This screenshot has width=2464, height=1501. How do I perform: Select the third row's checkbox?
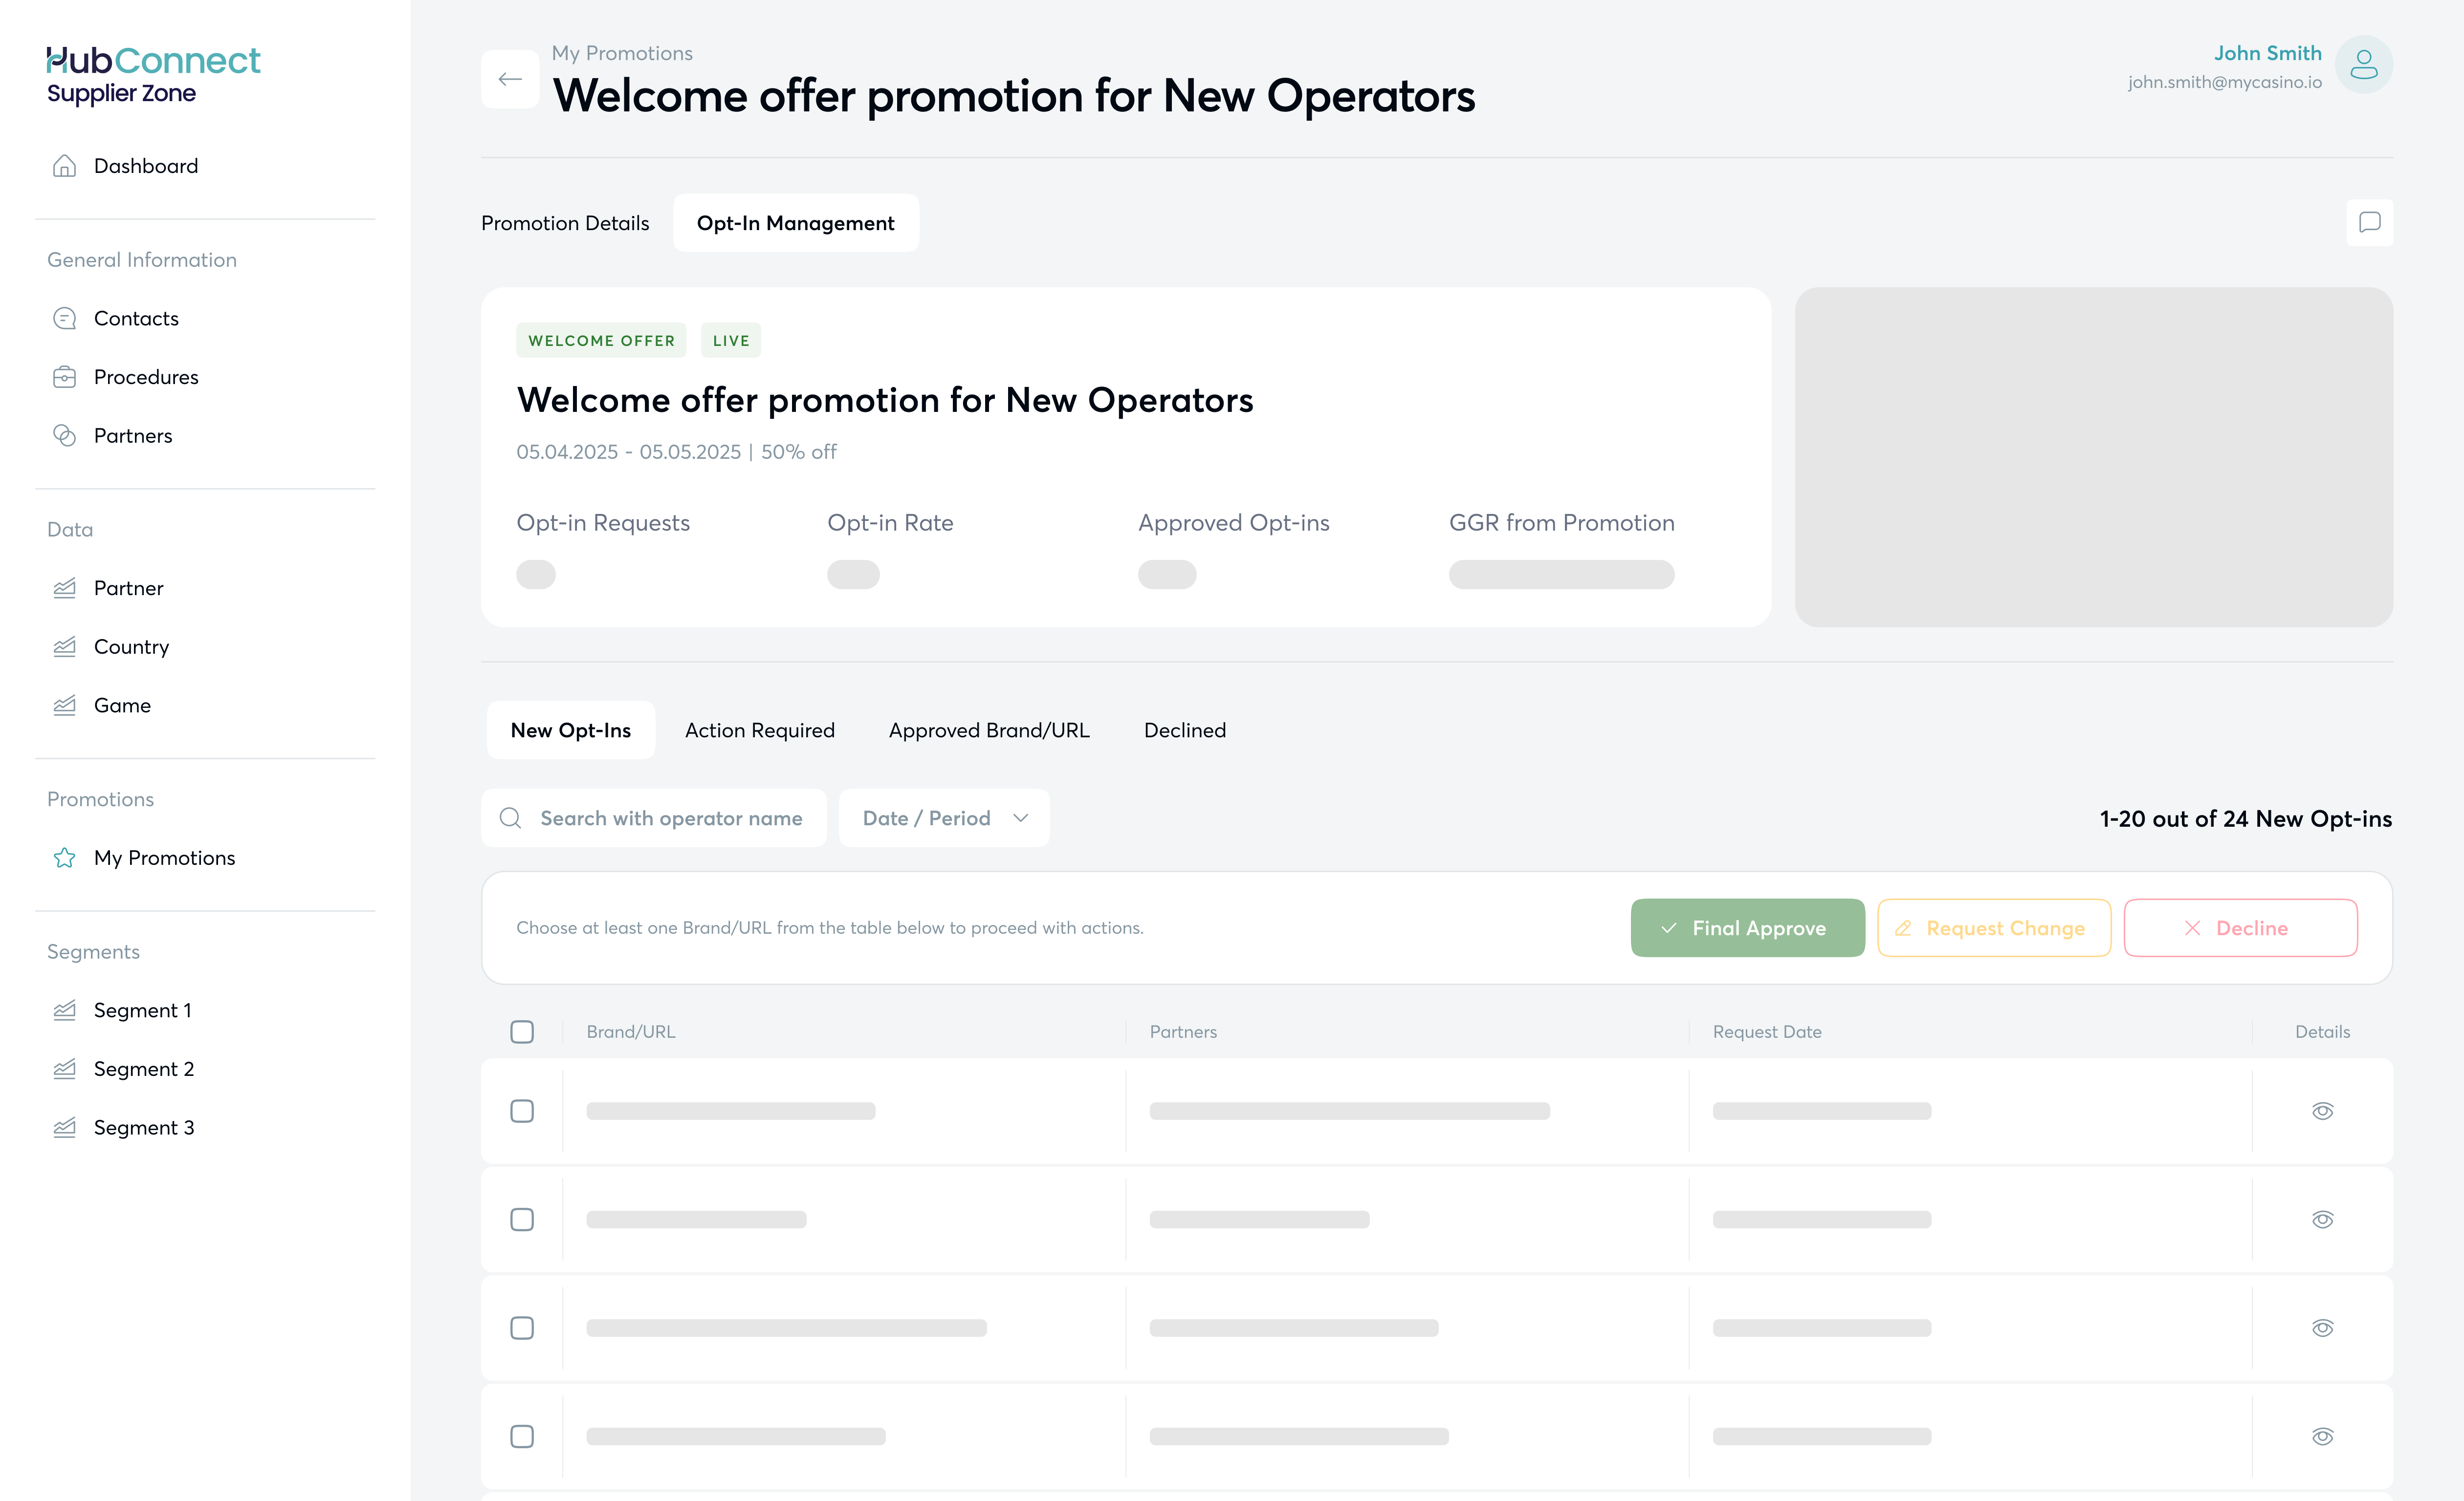(522, 1328)
